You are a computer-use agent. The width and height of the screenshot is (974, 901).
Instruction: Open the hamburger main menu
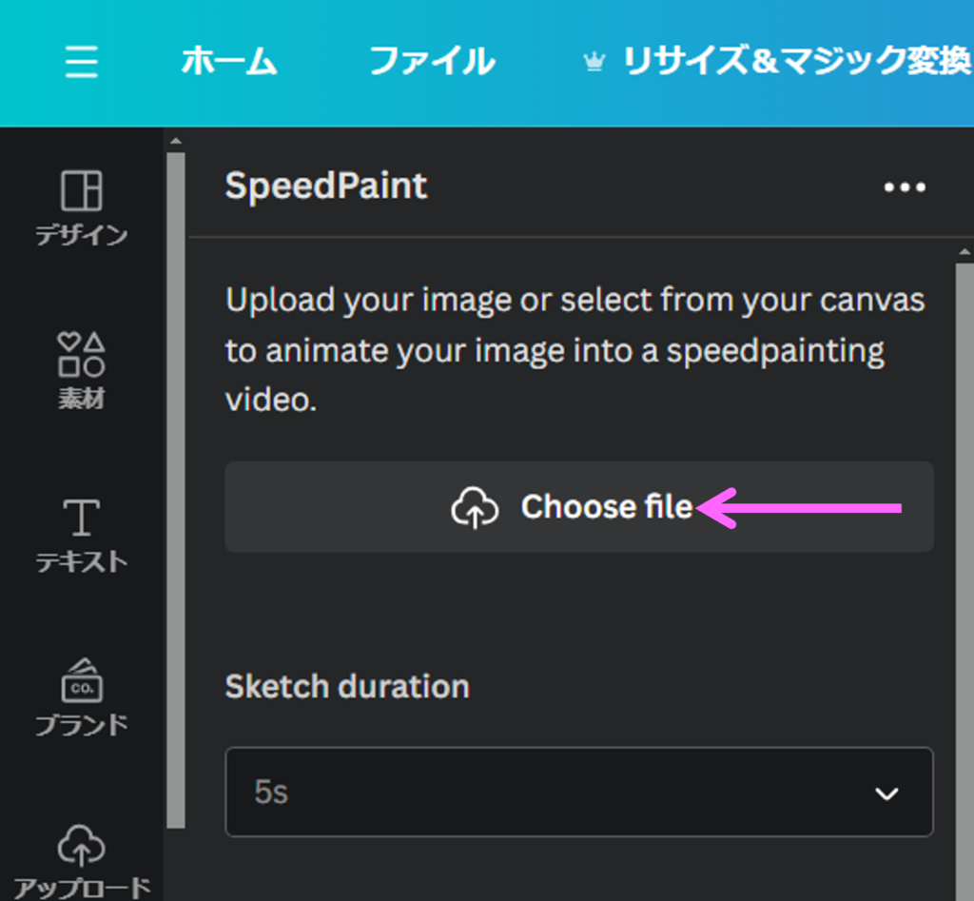(x=82, y=63)
